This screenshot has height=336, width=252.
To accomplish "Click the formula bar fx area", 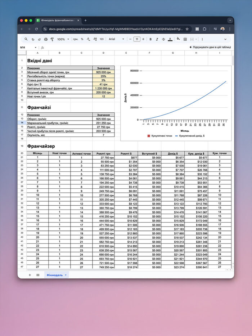I will 42,48.
